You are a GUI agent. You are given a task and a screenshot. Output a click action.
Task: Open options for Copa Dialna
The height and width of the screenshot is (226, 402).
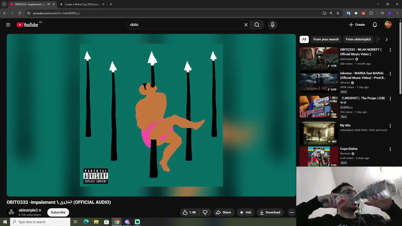pyautogui.click(x=390, y=149)
